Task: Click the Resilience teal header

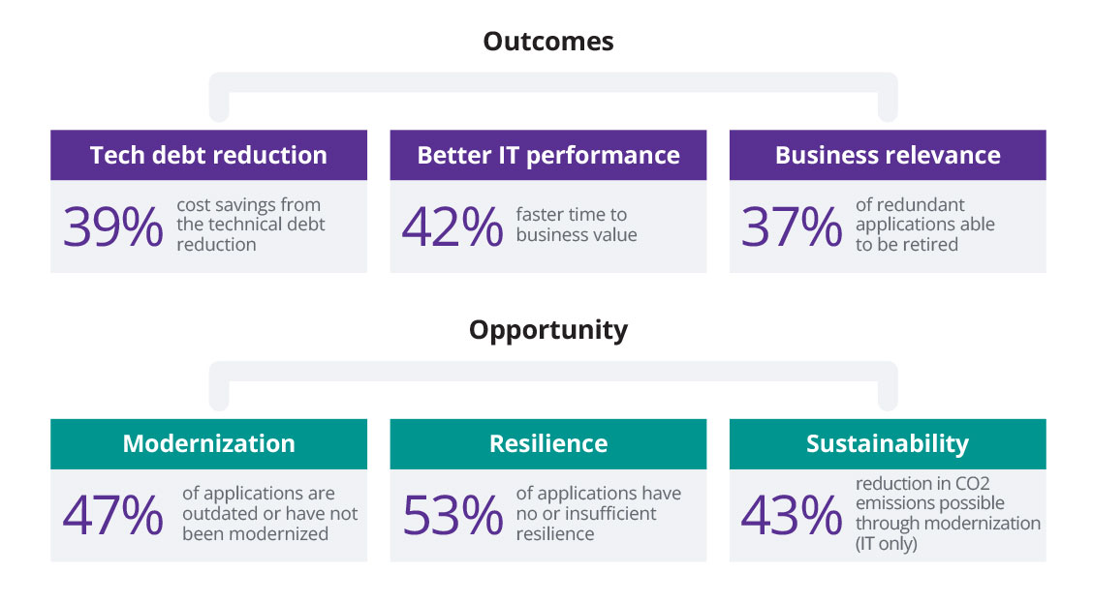Action: click(x=547, y=443)
